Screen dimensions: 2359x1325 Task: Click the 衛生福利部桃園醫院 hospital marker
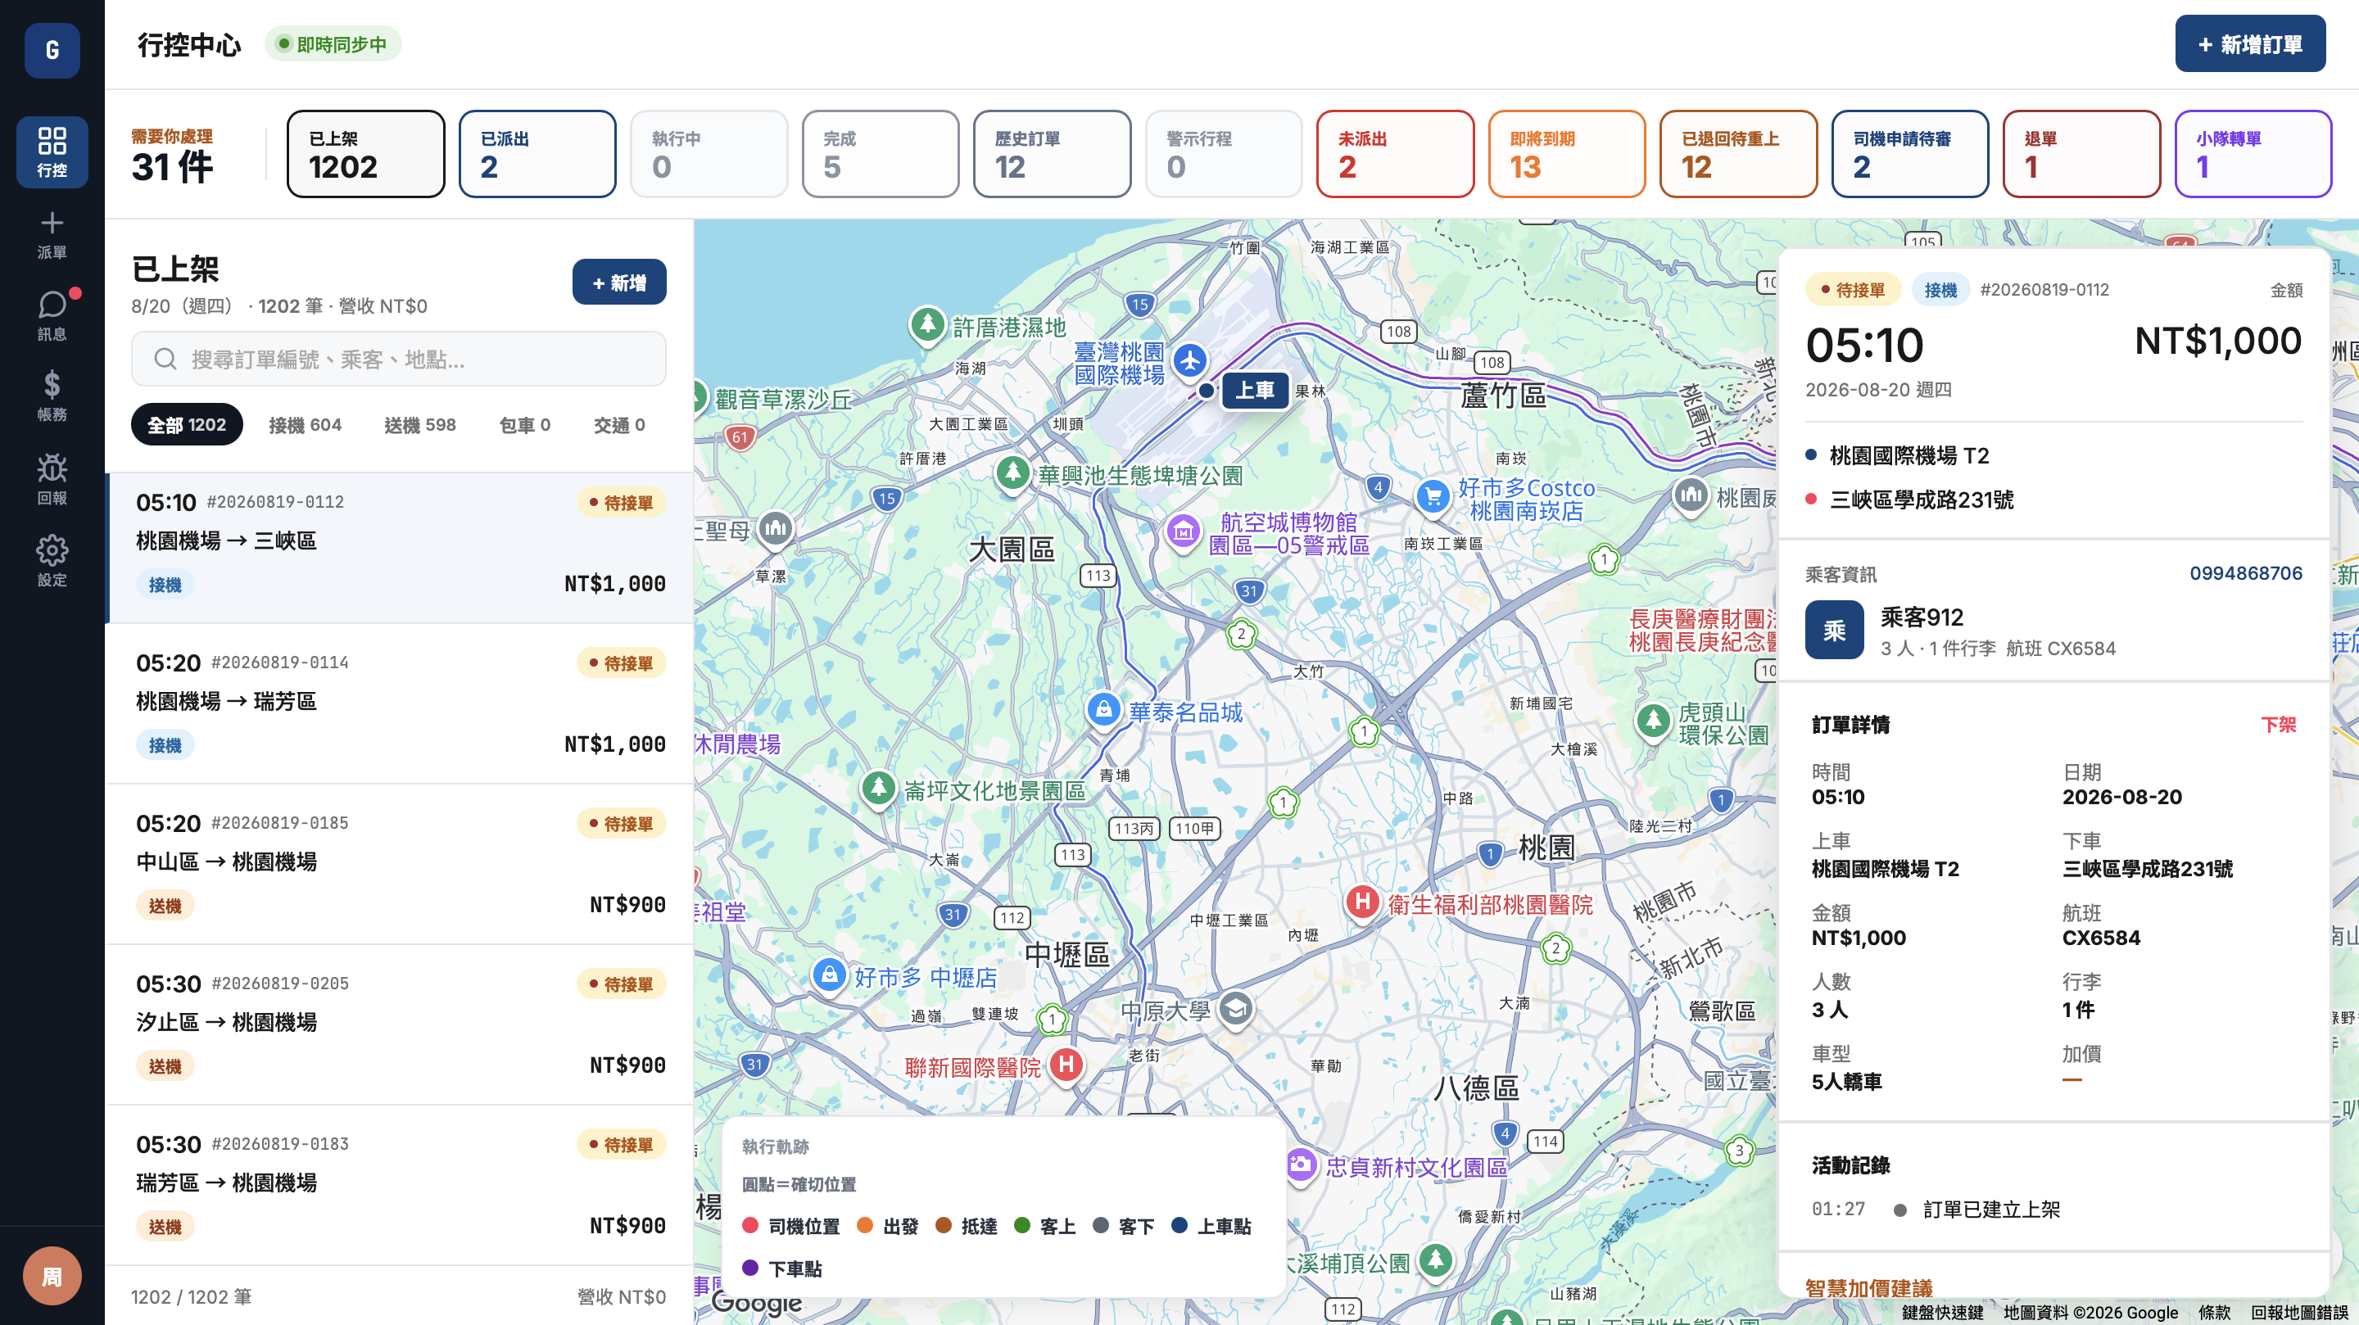(x=1361, y=903)
